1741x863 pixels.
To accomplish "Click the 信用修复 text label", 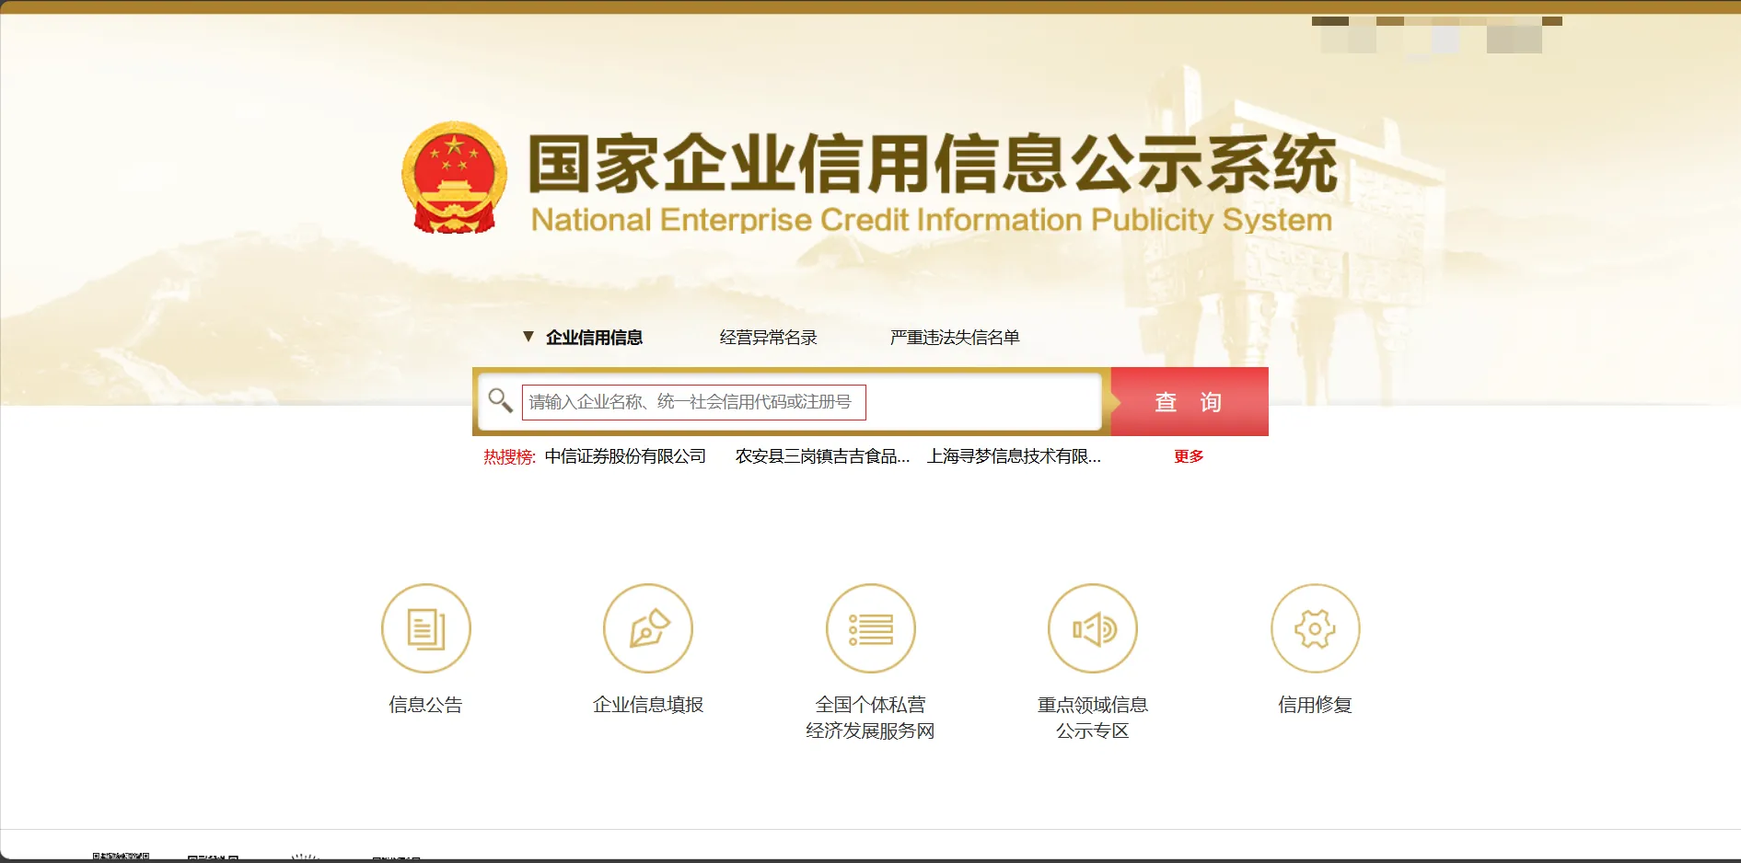I will 1315,705.
